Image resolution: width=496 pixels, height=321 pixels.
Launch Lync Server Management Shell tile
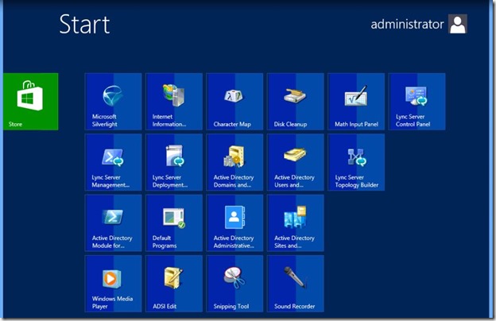pos(113,162)
